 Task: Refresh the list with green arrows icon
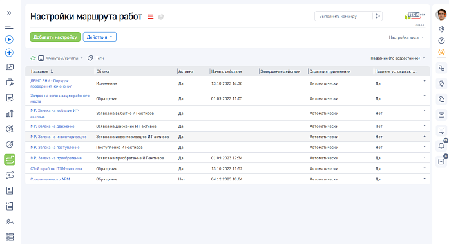[x=33, y=58]
